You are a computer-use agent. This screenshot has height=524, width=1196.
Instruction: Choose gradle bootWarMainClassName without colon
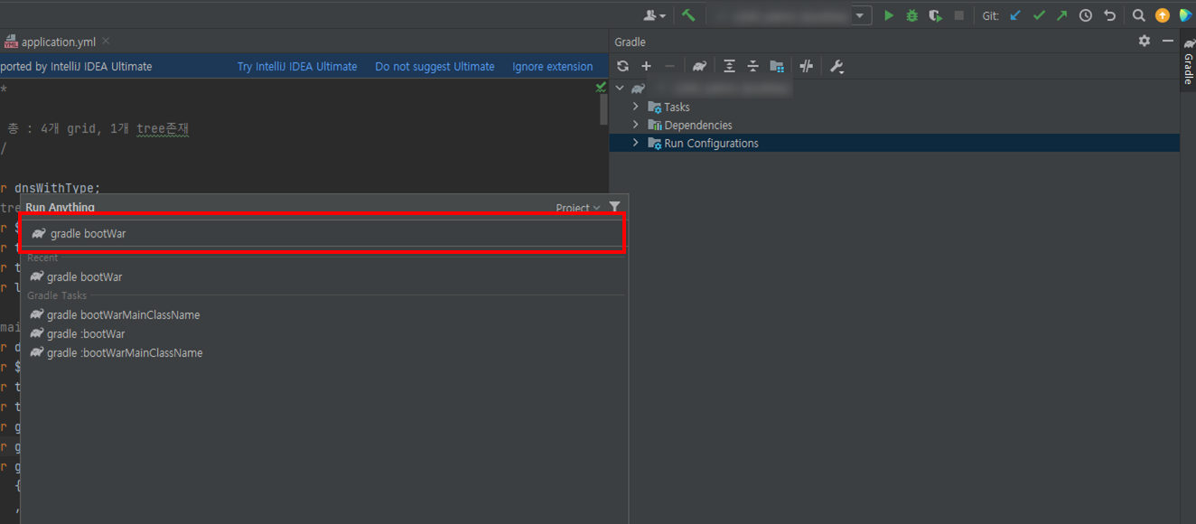(x=323, y=314)
